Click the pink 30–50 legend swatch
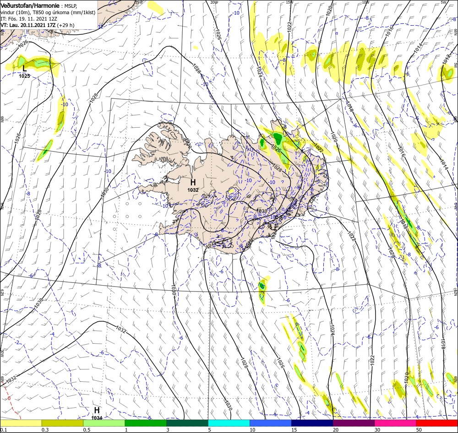458x433 pixels. 396,423
